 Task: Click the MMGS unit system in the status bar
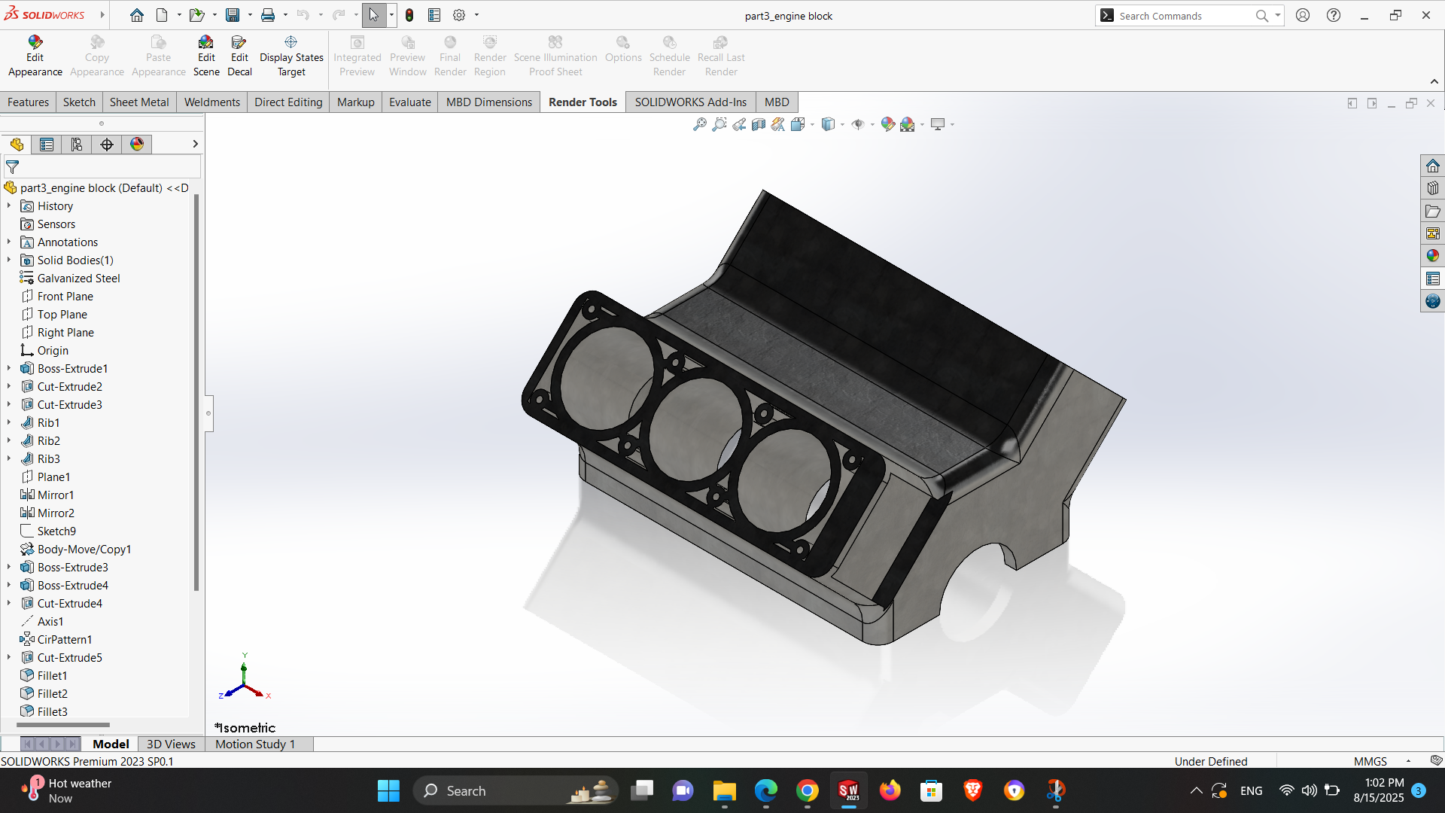pyautogui.click(x=1370, y=761)
